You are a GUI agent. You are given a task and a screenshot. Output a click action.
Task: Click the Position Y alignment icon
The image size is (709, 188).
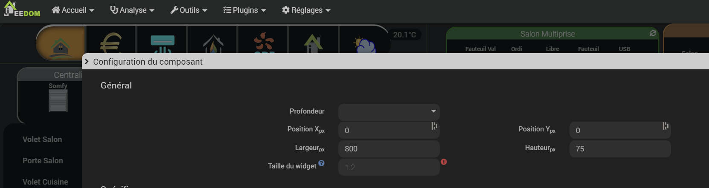click(665, 126)
